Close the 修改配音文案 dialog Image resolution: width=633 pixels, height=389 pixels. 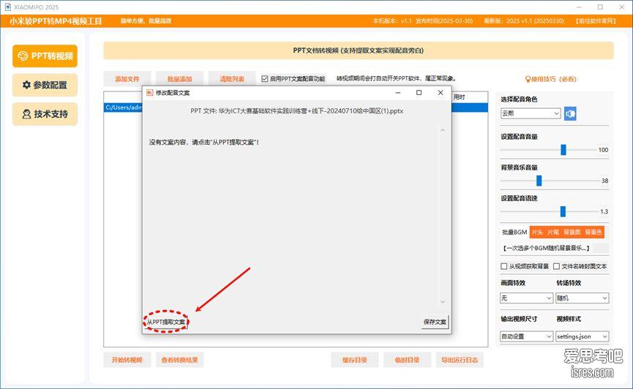[x=441, y=92]
